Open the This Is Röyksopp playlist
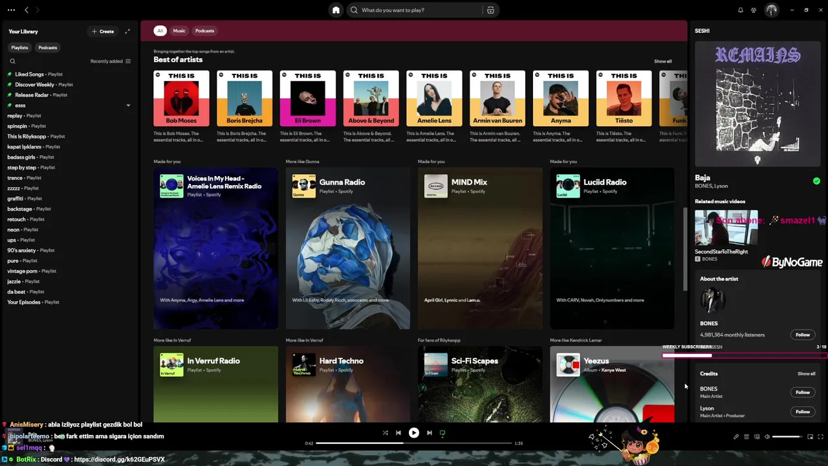Viewport: 828px width, 466px height. pos(68,137)
